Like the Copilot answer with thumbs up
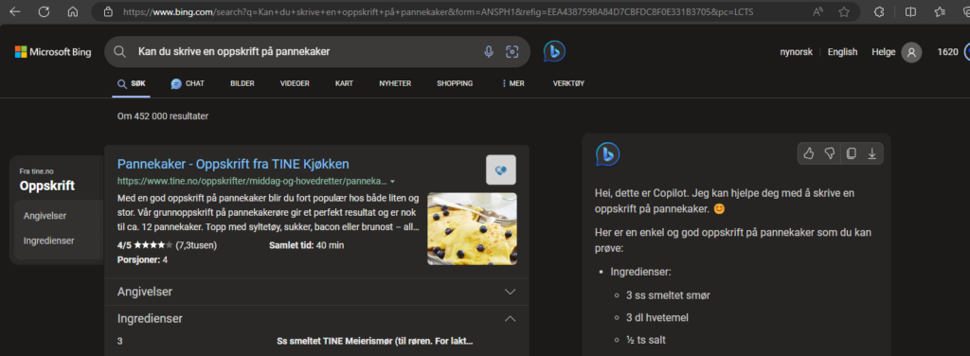Viewport: 970px width, 356px height. pos(809,154)
